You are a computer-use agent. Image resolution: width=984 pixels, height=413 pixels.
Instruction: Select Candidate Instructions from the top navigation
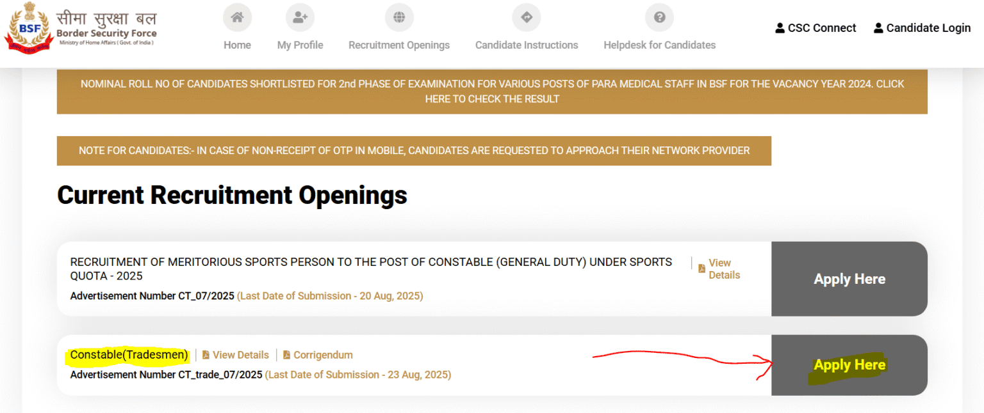[x=526, y=45]
